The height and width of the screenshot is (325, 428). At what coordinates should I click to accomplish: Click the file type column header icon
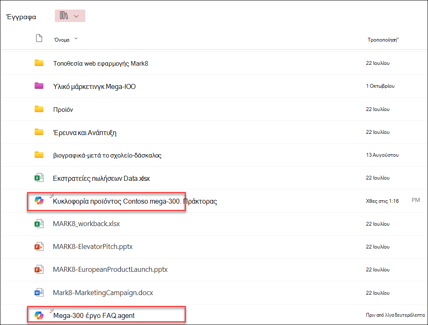click(39, 38)
